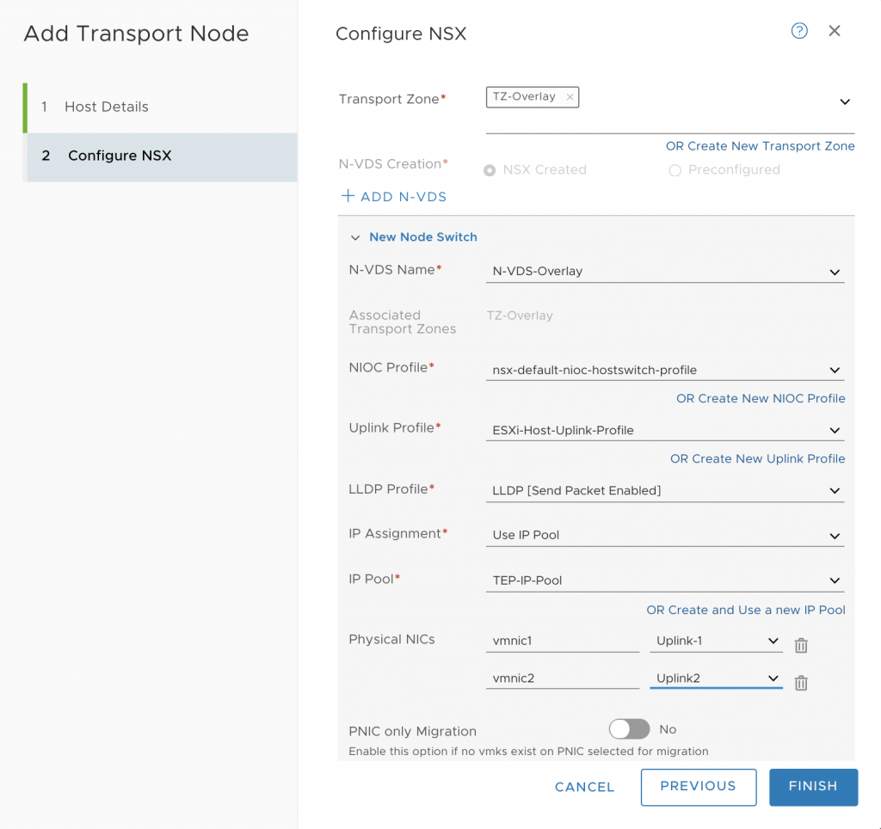Toggle PNIC only Migration switch
Viewport: 881px width, 829px height.
[629, 729]
